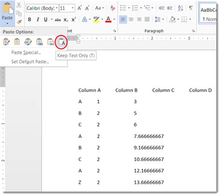Toggle Superscript formatting
Screen dimensions: 221x196
click(74, 20)
